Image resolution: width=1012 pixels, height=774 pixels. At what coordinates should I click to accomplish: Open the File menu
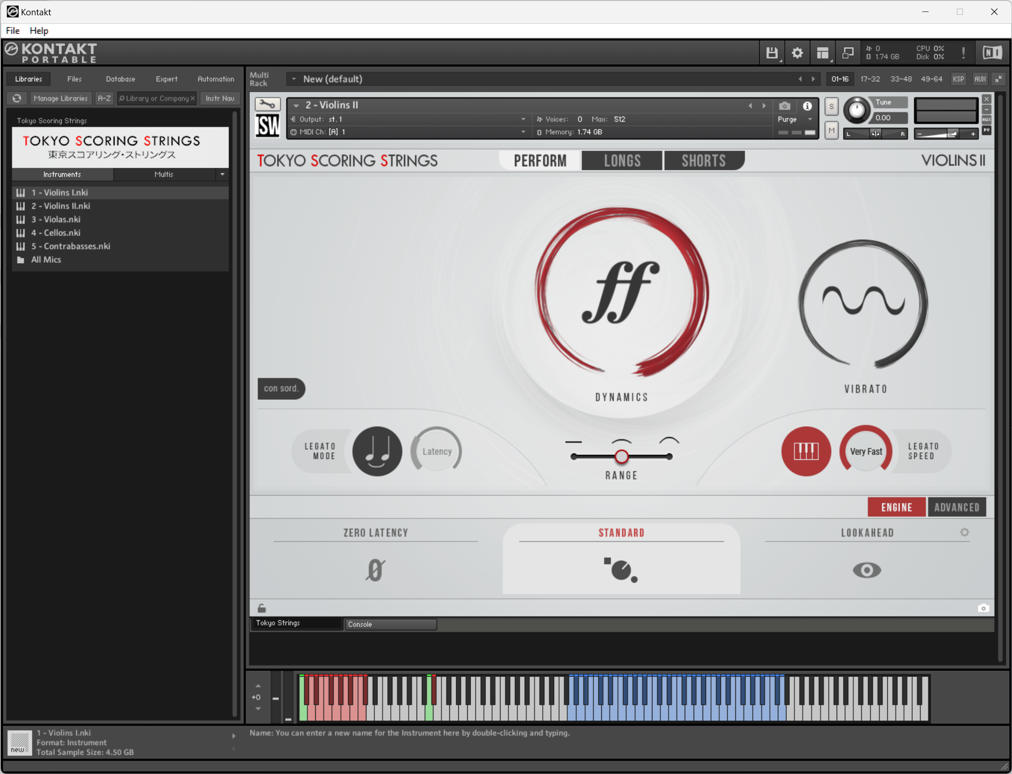[x=12, y=31]
